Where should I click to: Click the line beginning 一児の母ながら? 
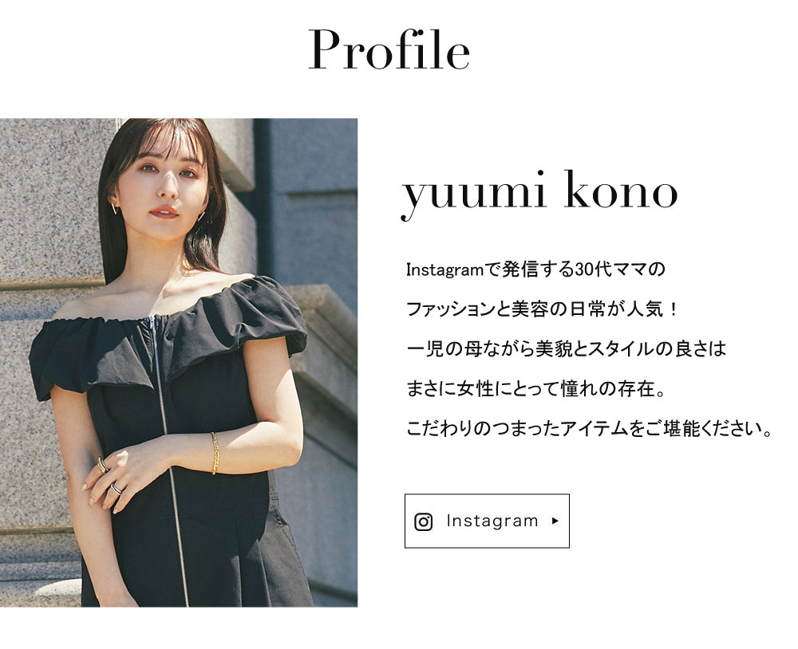pyautogui.click(x=566, y=349)
